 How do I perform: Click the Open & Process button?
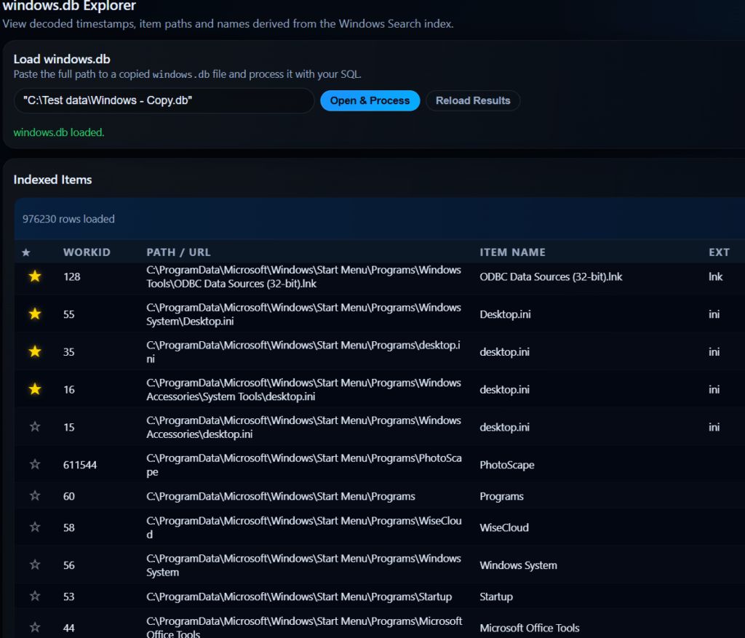click(370, 100)
